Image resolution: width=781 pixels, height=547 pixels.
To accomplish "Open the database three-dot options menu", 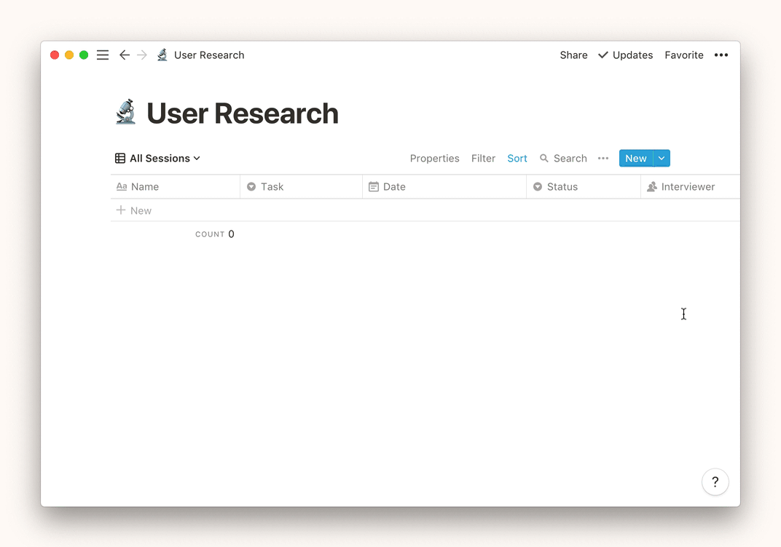I will pos(603,159).
